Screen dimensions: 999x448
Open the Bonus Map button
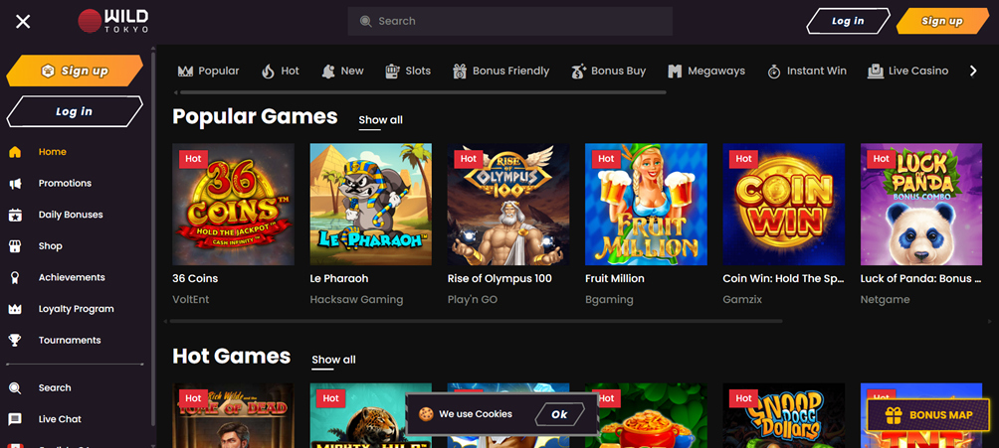[x=927, y=415]
